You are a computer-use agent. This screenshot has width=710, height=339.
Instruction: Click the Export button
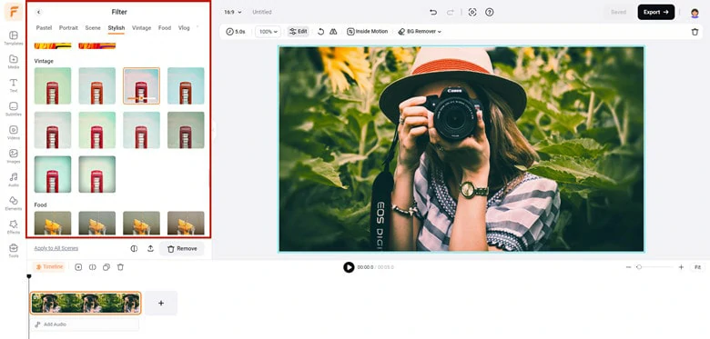pos(656,12)
